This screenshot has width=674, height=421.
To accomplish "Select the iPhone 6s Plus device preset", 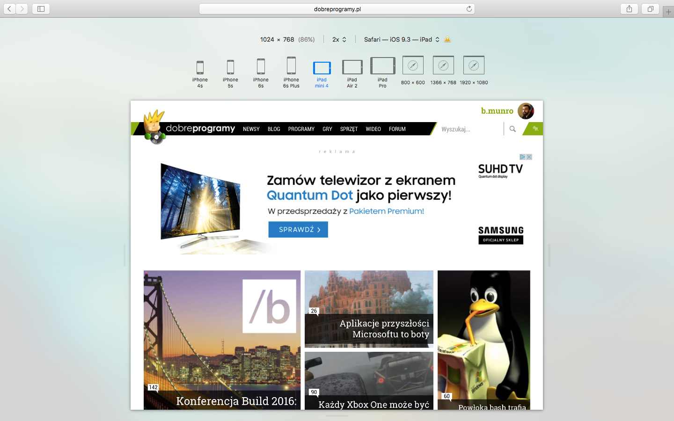I will click(291, 73).
